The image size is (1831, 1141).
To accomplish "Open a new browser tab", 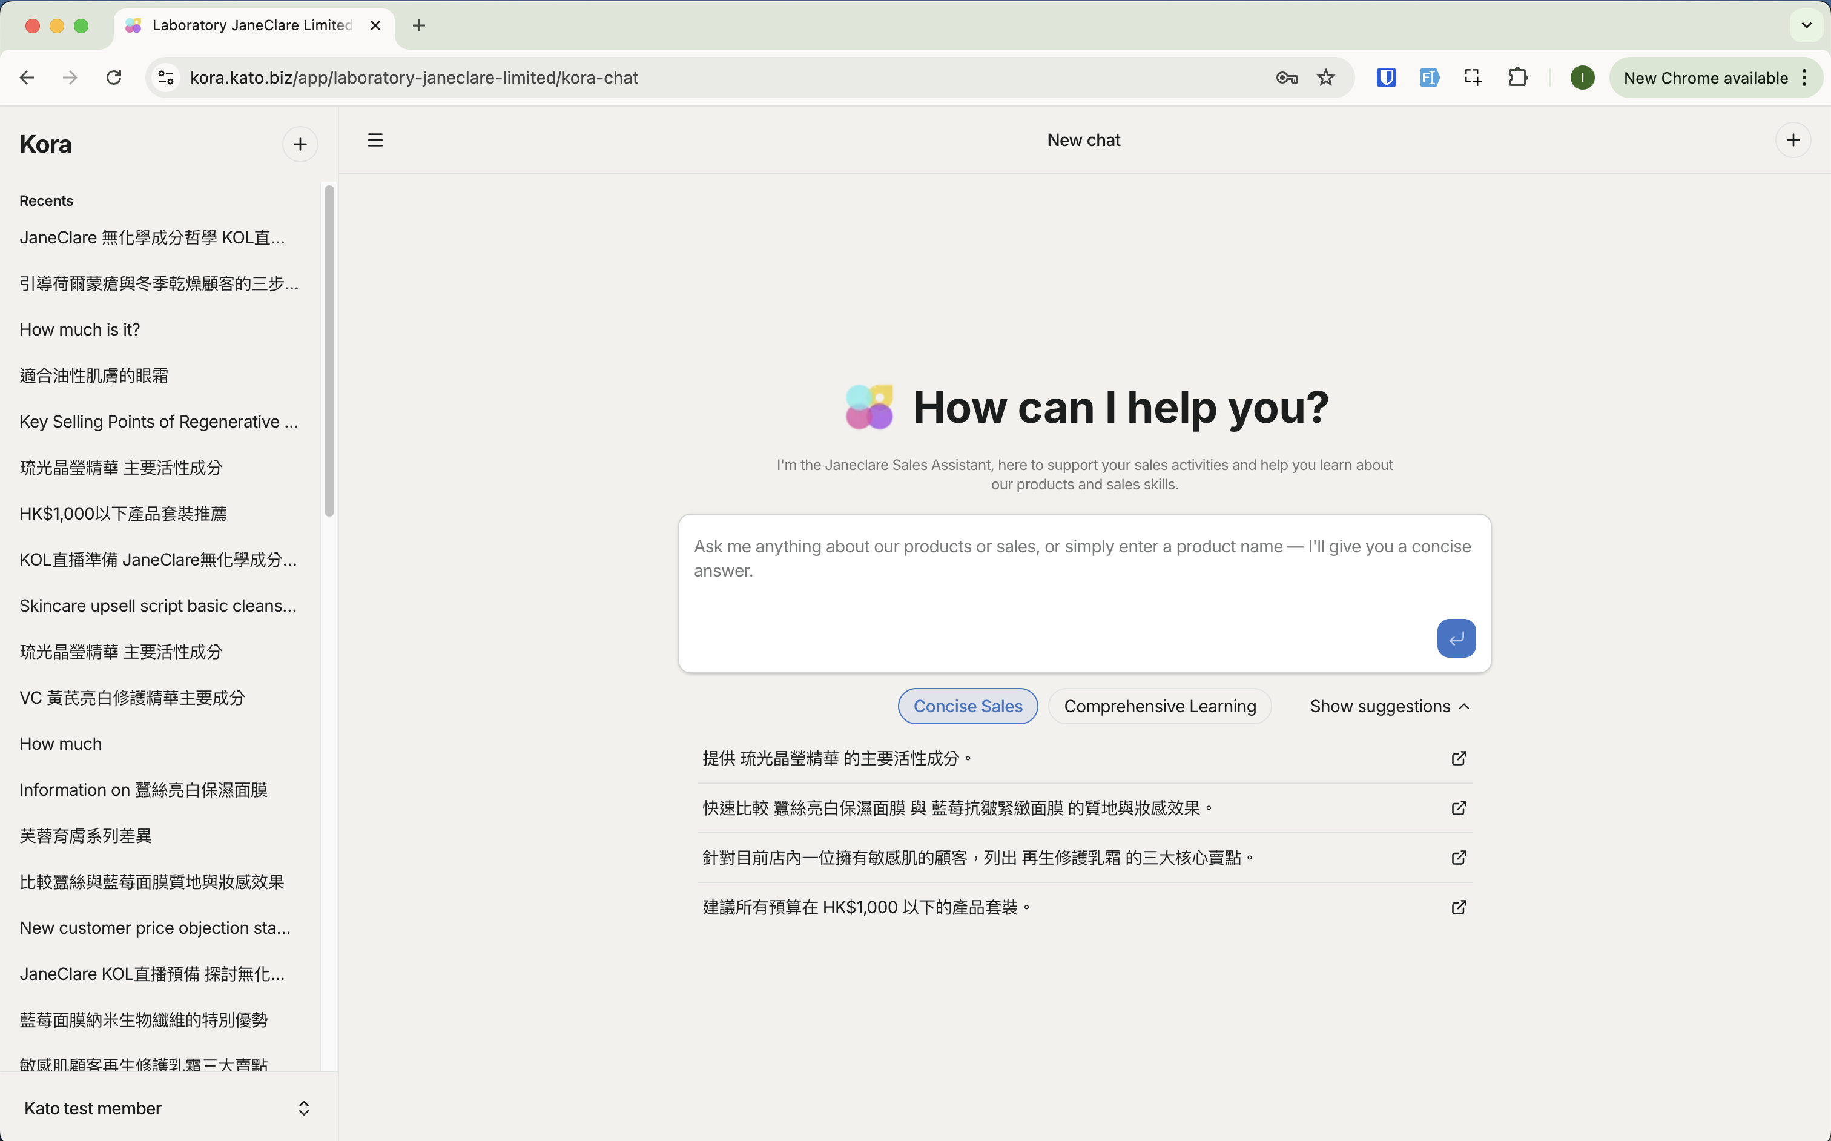I will 419,25.
